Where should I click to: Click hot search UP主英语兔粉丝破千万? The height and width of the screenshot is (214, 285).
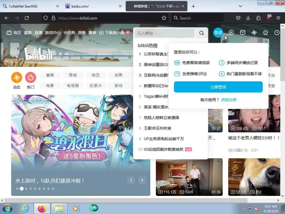point(164,139)
